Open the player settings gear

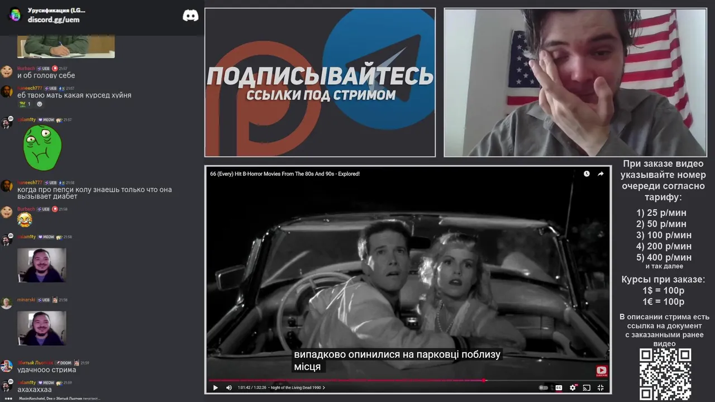pyautogui.click(x=573, y=387)
